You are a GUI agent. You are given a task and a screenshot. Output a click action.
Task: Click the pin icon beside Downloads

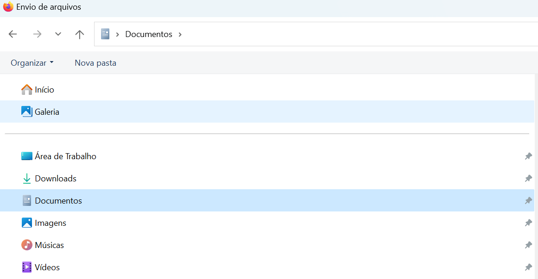528,179
